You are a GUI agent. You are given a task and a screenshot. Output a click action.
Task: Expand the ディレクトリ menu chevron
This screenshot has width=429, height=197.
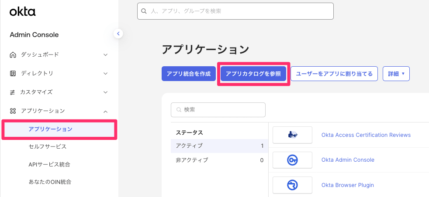coord(105,73)
